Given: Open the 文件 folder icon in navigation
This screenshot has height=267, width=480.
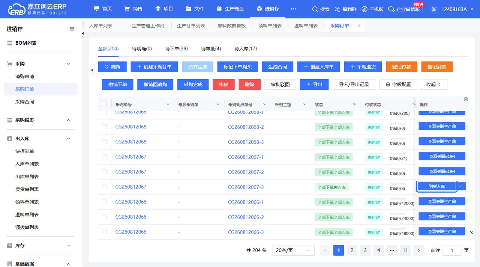Looking at the screenshot, I should point(189,9).
